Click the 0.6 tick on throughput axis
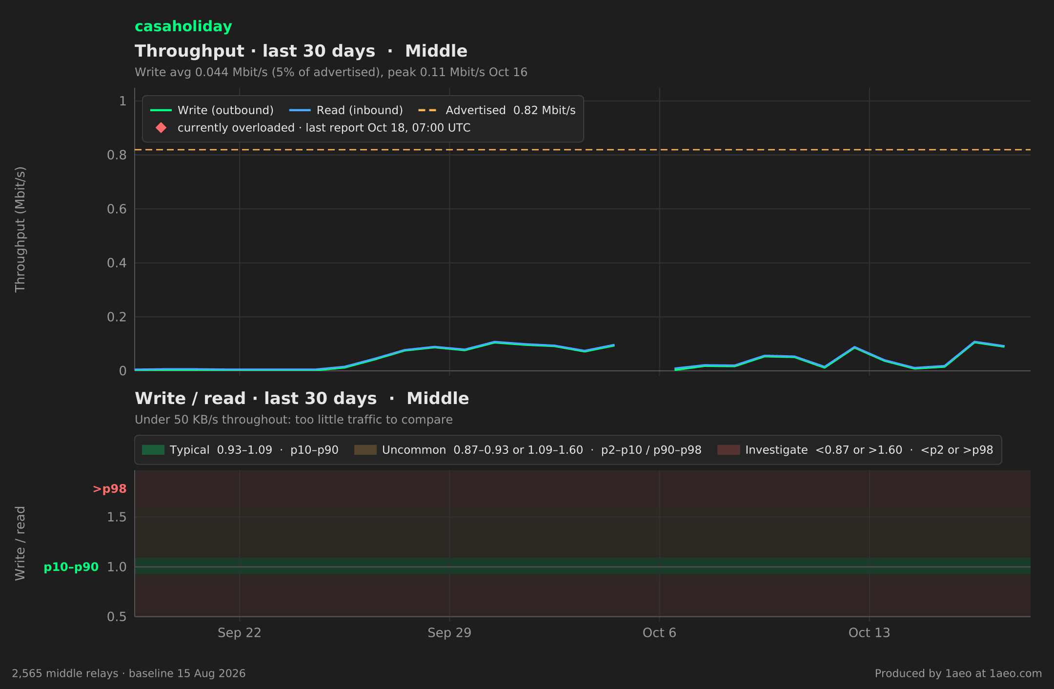Image resolution: width=1054 pixels, height=689 pixels. tap(117, 209)
